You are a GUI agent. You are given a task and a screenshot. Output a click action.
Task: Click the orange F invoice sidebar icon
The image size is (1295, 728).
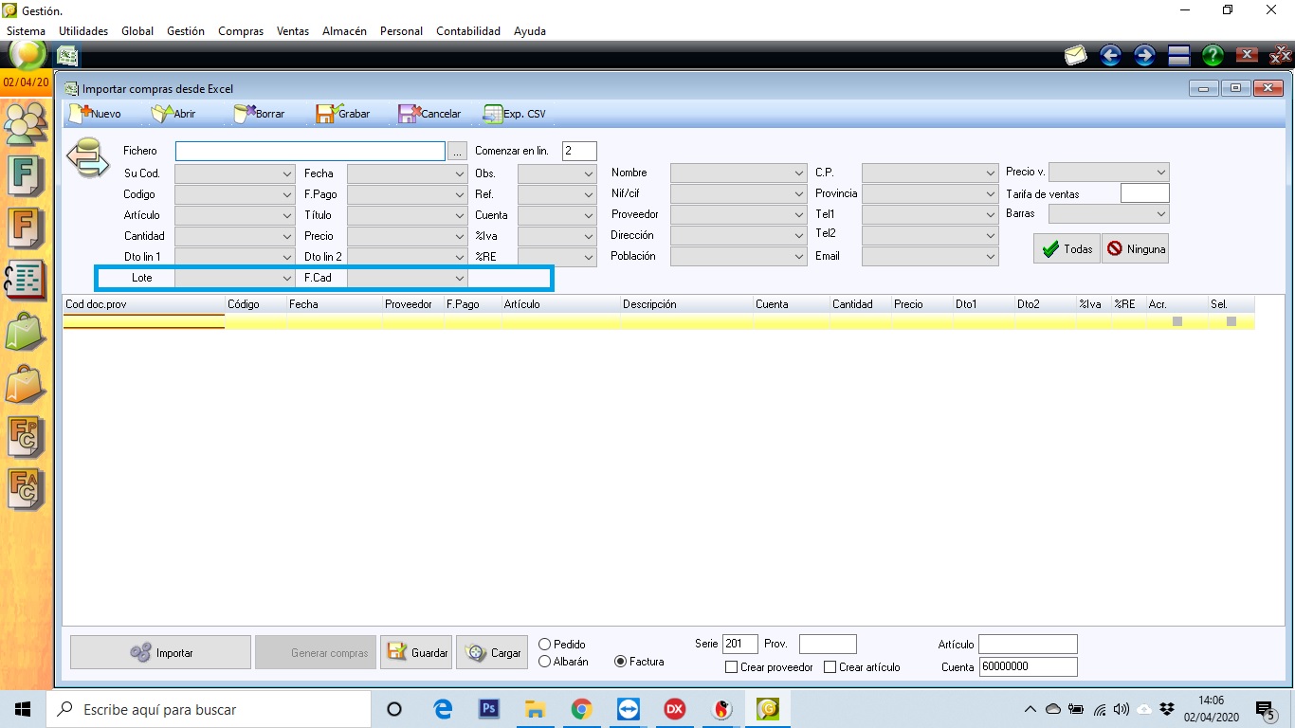[x=26, y=228]
